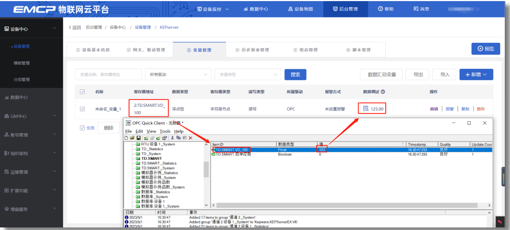This screenshot has height=230, width=510.
Task: Click the Paste icon in OPC toolbar
Action: [184, 138]
